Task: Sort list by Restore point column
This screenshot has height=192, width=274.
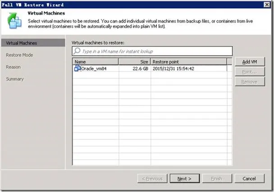Action: pyautogui.click(x=189, y=62)
